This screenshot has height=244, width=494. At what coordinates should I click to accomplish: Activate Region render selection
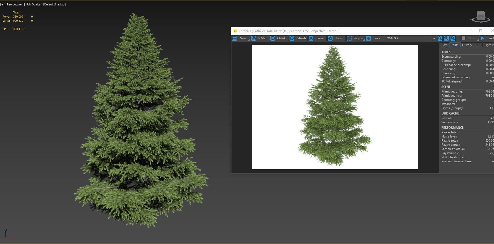pos(355,38)
